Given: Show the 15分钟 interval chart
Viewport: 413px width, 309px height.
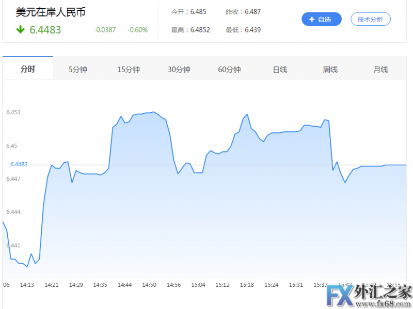Looking at the screenshot, I should click(129, 70).
